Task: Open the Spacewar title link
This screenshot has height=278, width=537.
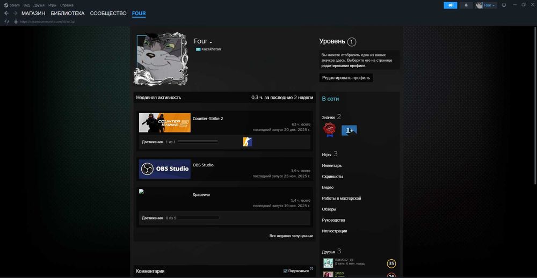Action: pyautogui.click(x=201, y=195)
